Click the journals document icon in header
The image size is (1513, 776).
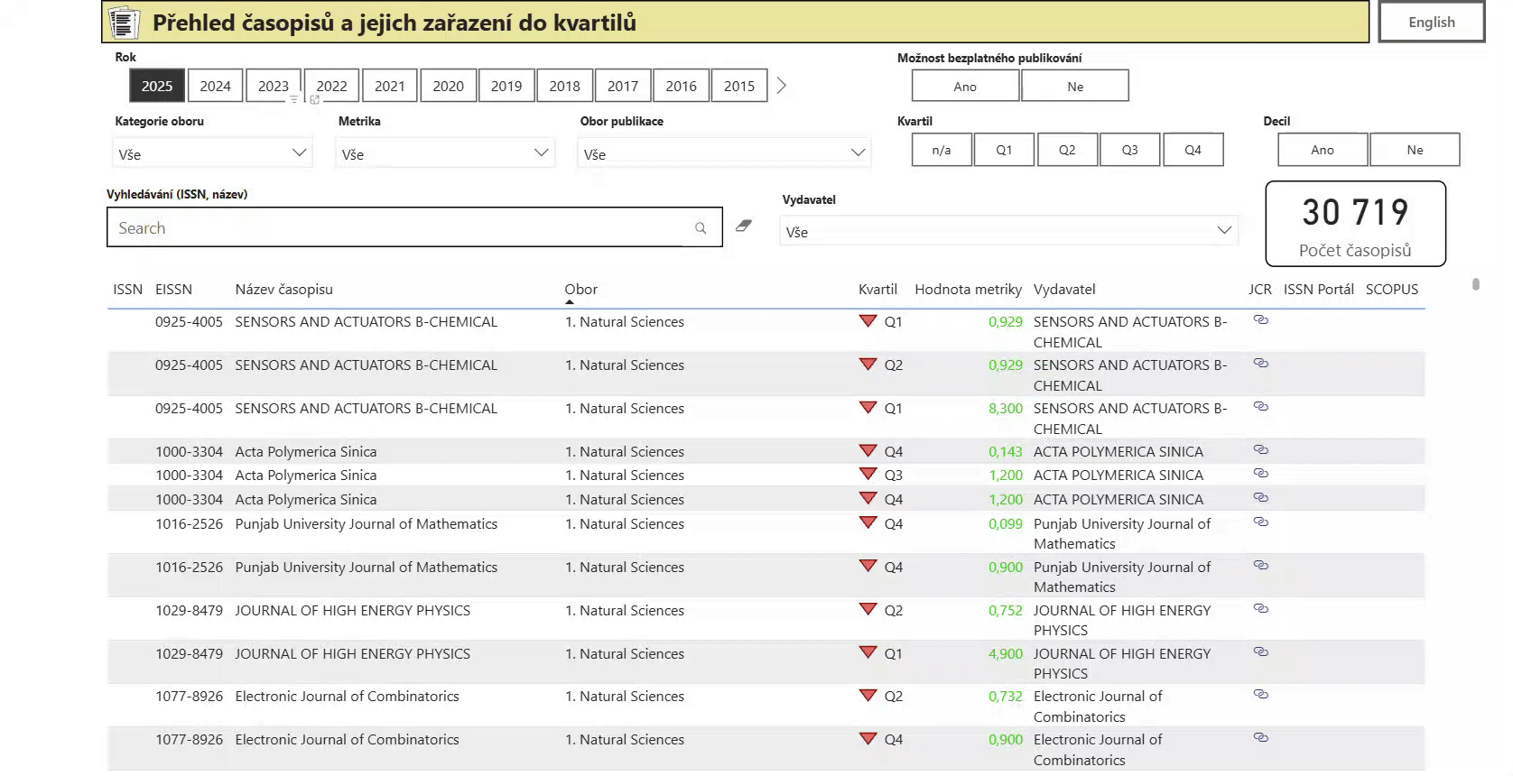(x=124, y=23)
